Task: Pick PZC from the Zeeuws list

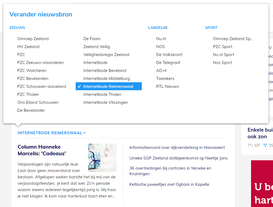Action: [21, 54]
